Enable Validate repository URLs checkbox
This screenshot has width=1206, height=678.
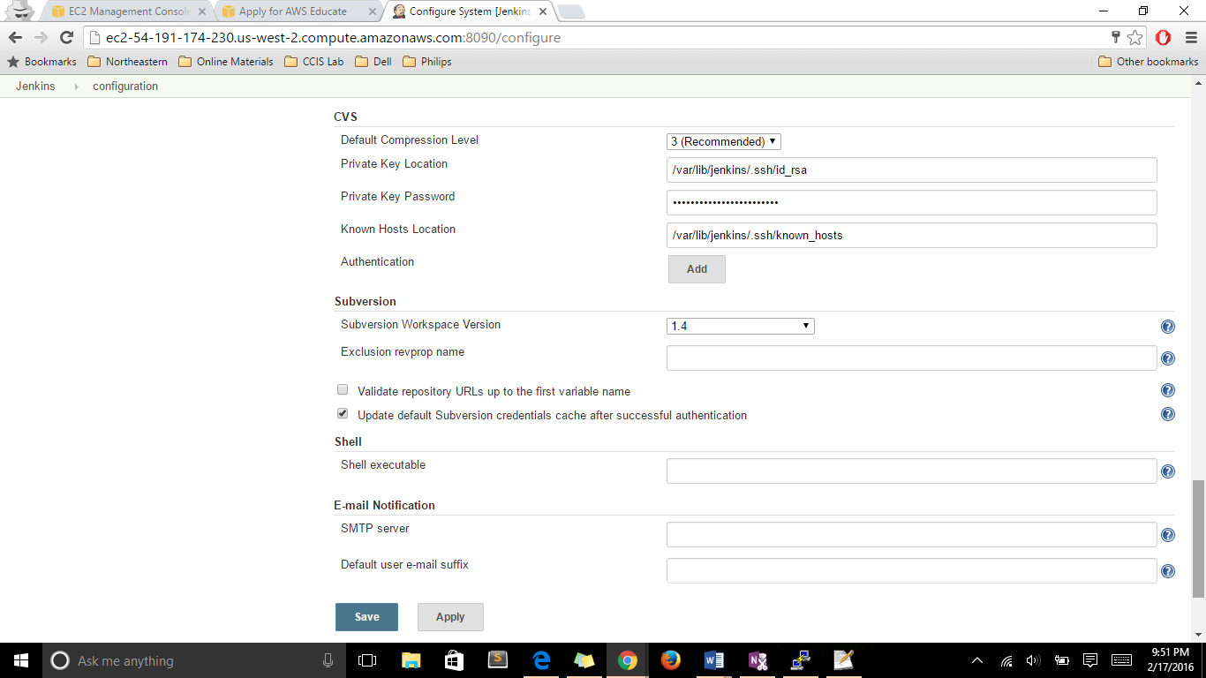click(343, 390)
